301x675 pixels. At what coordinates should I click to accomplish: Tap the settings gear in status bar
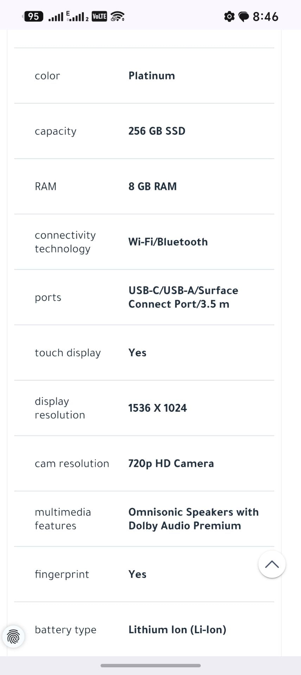pyautogui.click(x=229, y=16)
